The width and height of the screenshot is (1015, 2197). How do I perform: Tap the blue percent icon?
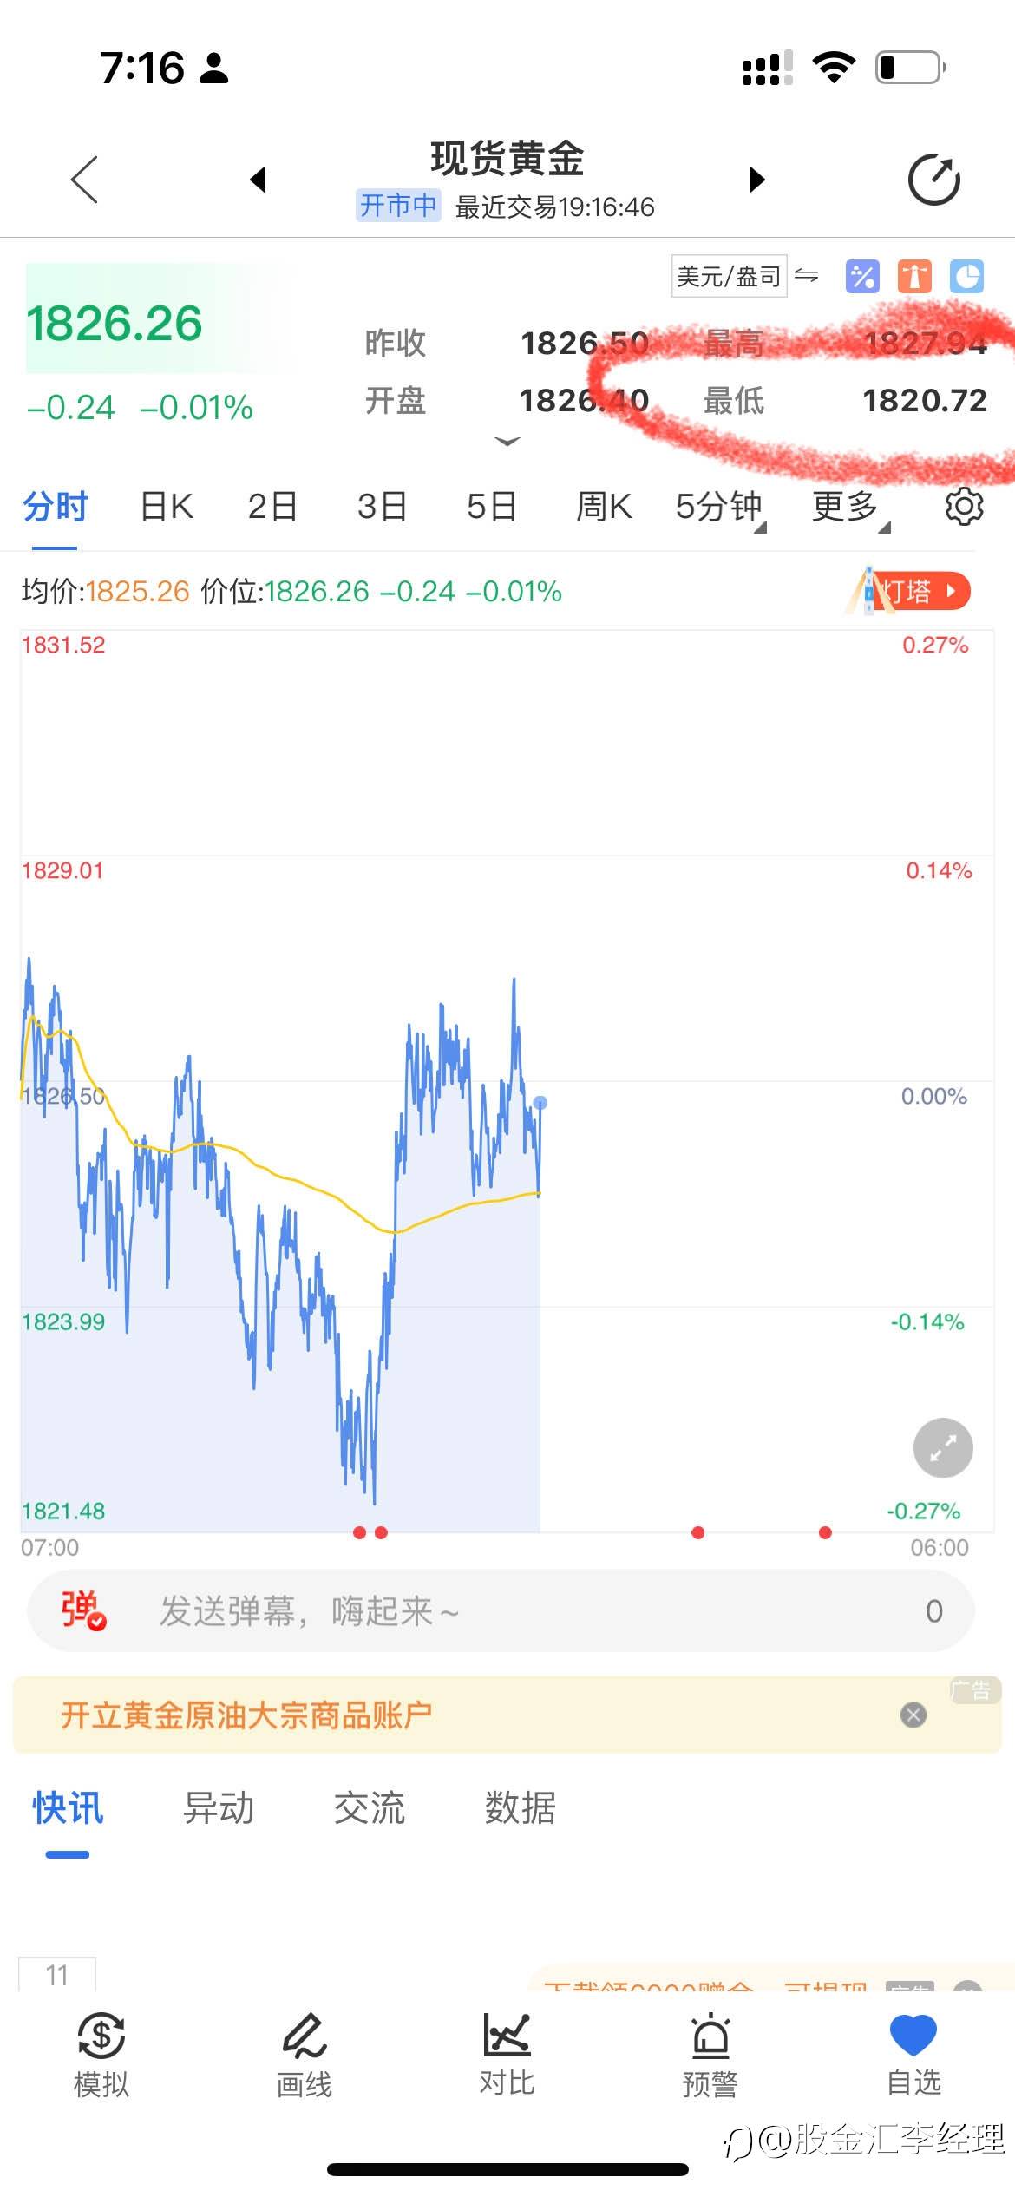click(x=861, y=277)
